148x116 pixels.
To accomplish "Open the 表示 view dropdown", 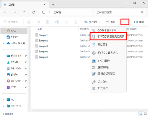I will tap(112, 22).
